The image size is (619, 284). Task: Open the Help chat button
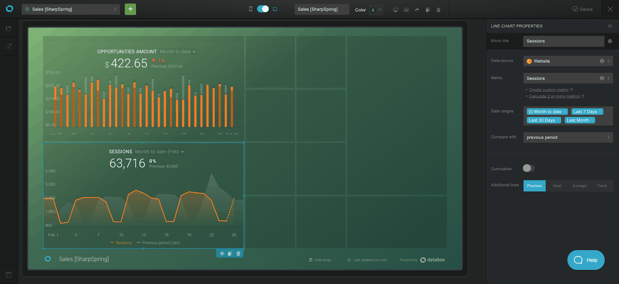tap(586, 260)
